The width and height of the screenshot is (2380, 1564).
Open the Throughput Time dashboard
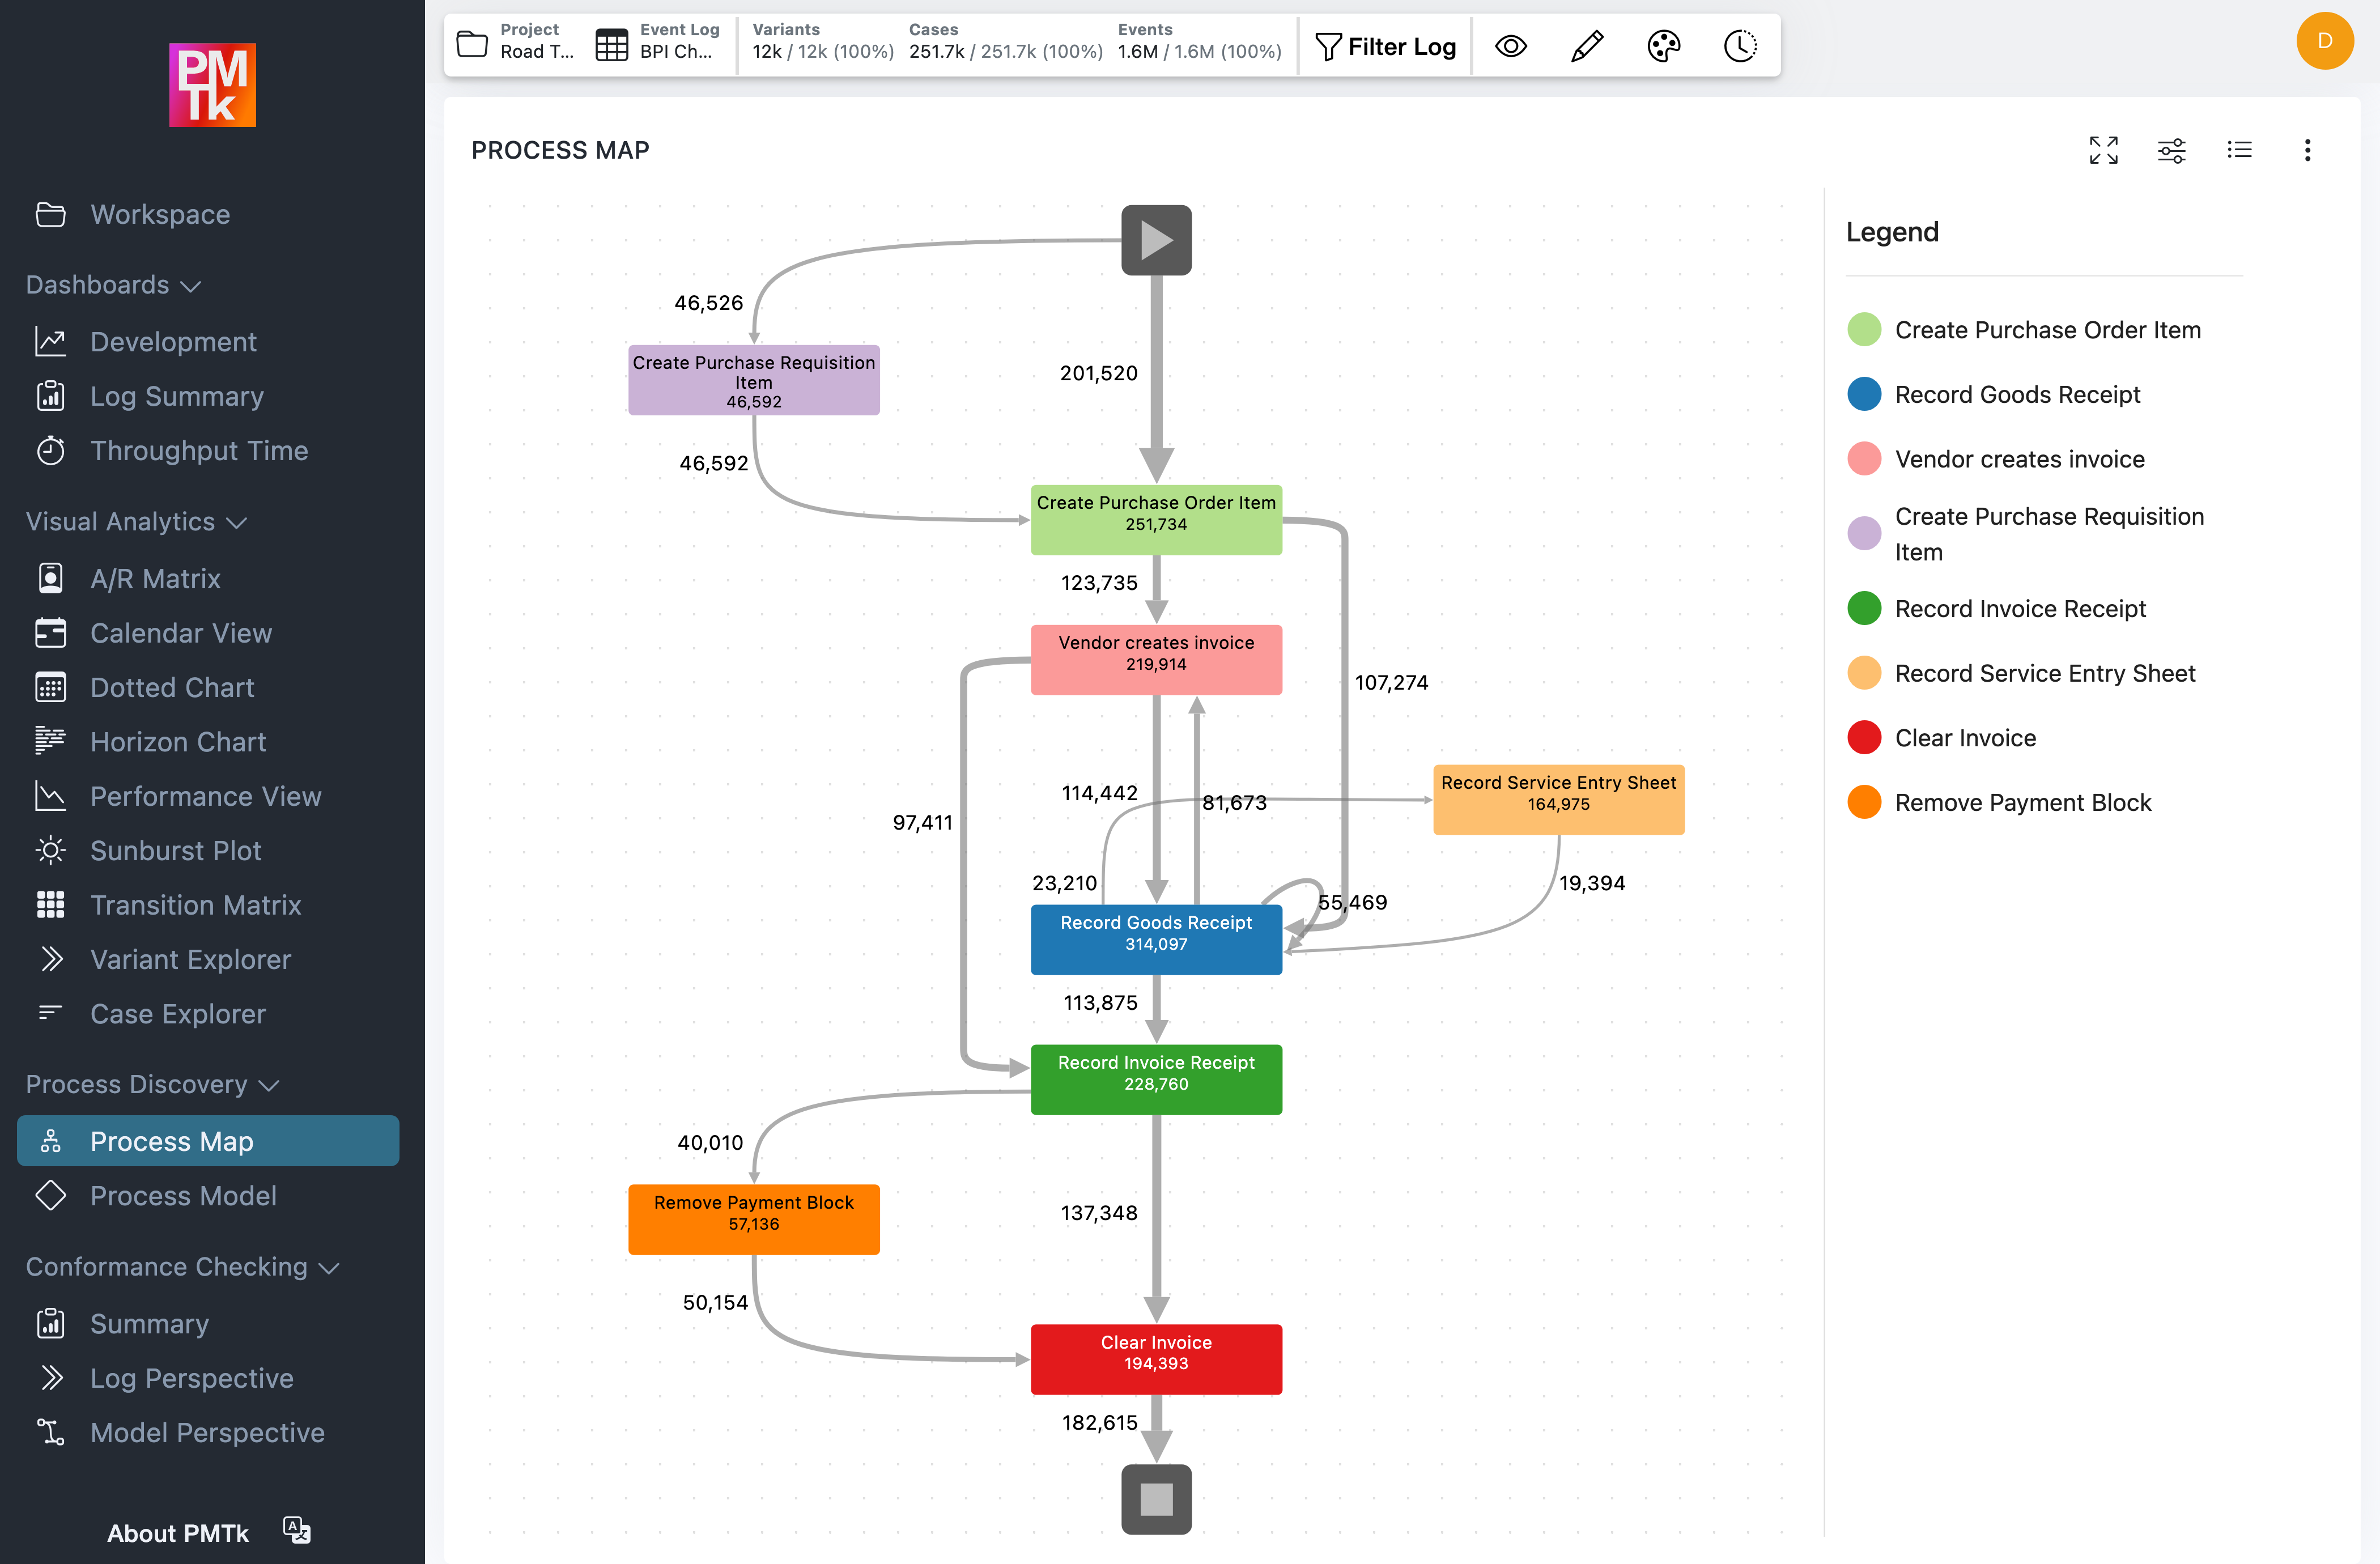pyautogui.click(x=199, y=451)
